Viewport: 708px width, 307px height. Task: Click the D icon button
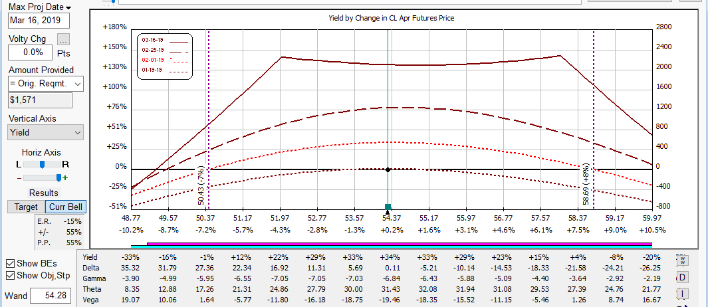pos(682,276)
